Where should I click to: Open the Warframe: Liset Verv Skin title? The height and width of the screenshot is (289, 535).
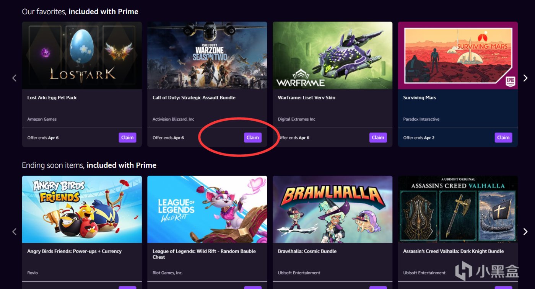(x=306, y=98)
